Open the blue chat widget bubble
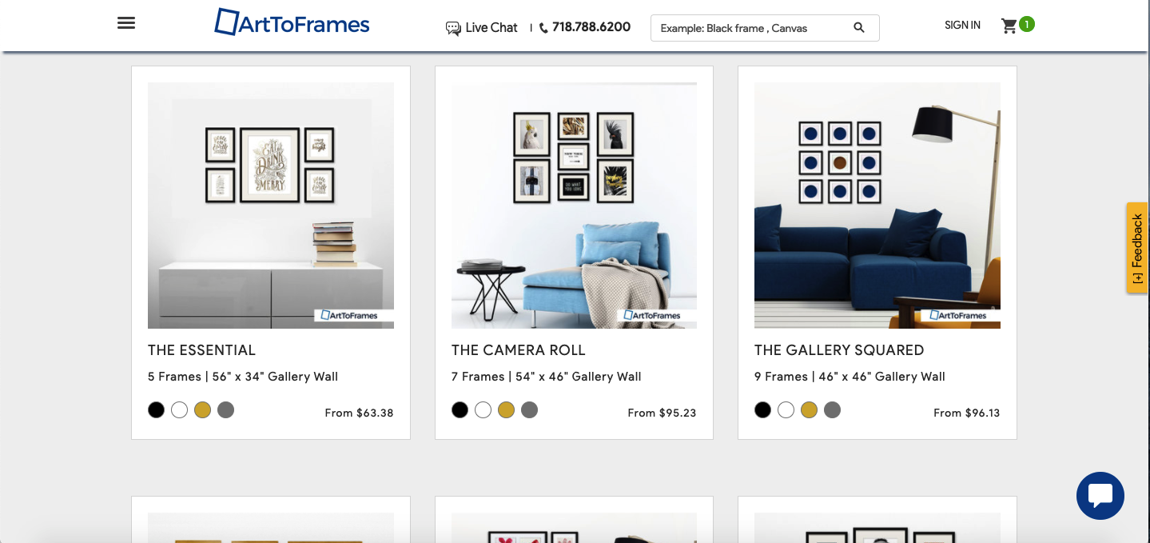Screen dimensions: 1150x543 point(1100,496)
